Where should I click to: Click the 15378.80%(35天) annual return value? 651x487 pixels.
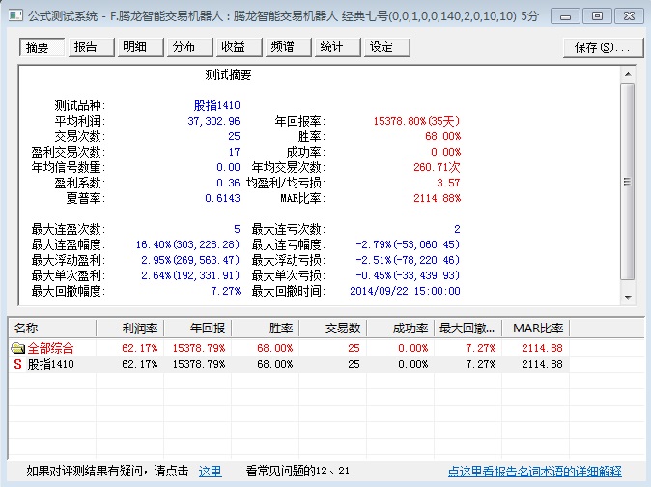416,121
